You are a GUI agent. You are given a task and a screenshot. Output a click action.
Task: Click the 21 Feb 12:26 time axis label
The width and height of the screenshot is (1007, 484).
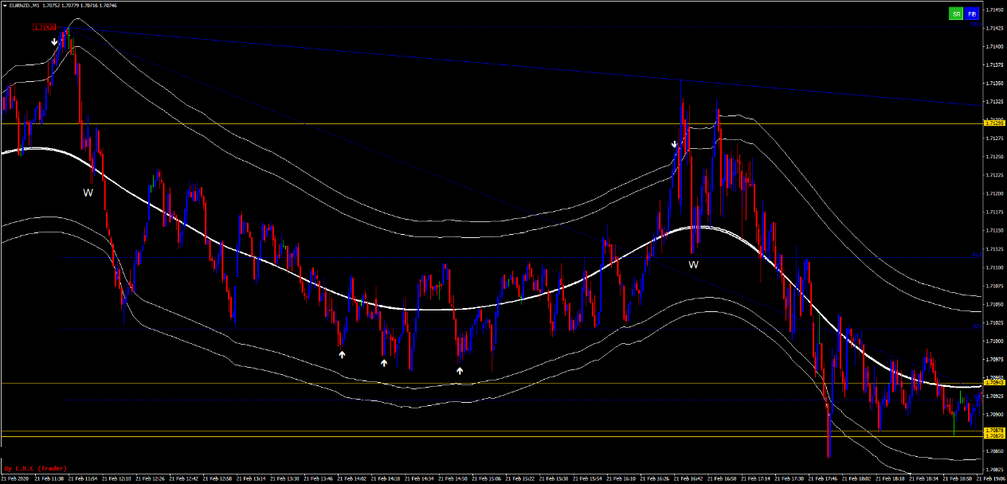pyautogui.click(x=155, y=479)
